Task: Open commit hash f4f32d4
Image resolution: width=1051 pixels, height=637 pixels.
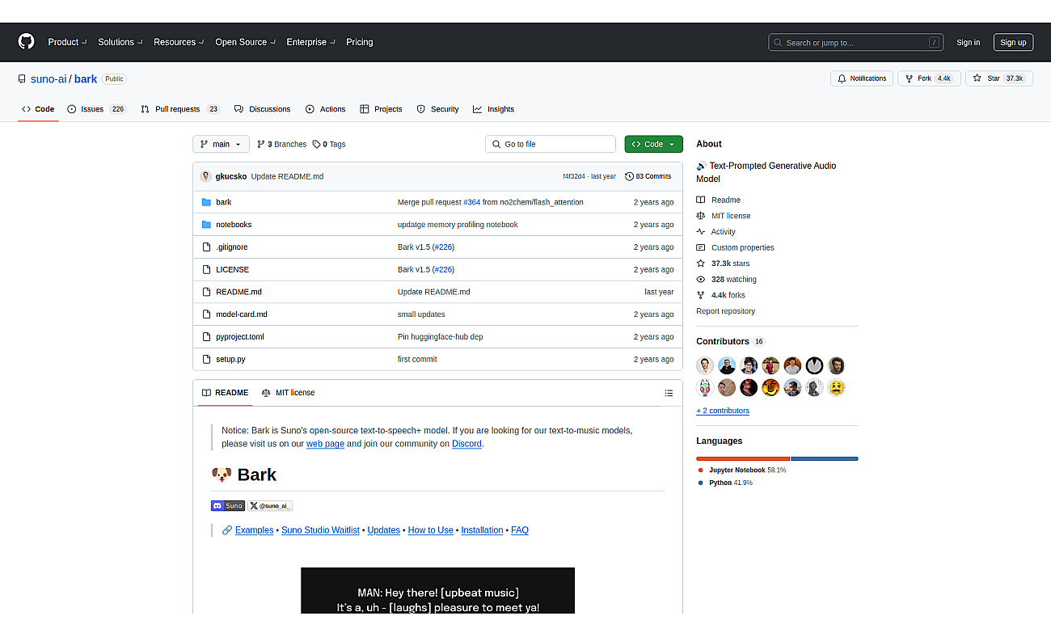Action: click(574, 176)
